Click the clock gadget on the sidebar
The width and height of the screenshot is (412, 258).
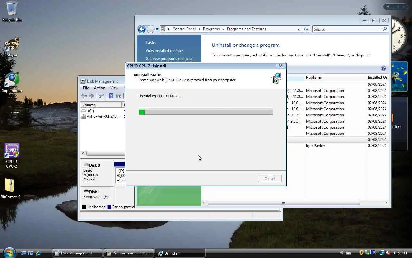pyautogui.click(x=399, y=36)
